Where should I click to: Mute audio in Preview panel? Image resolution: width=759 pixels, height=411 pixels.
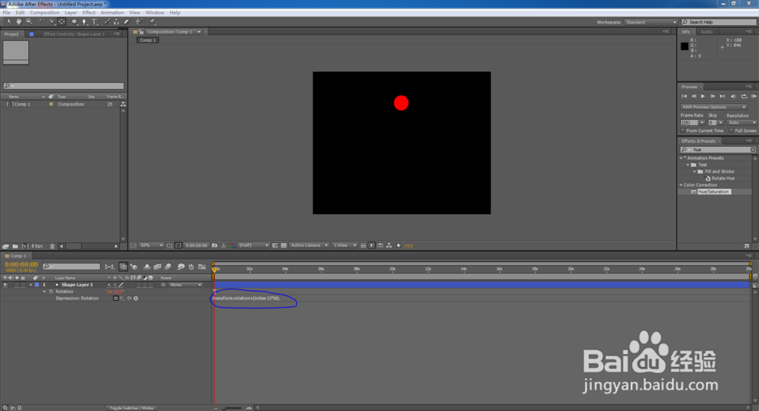(x=733, y=96)
